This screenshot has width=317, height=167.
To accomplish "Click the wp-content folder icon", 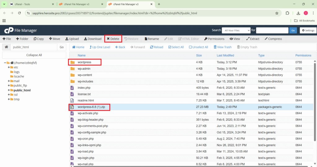I will point(72,75).
